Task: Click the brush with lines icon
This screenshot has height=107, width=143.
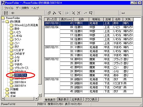Action: tap(60, 13)
